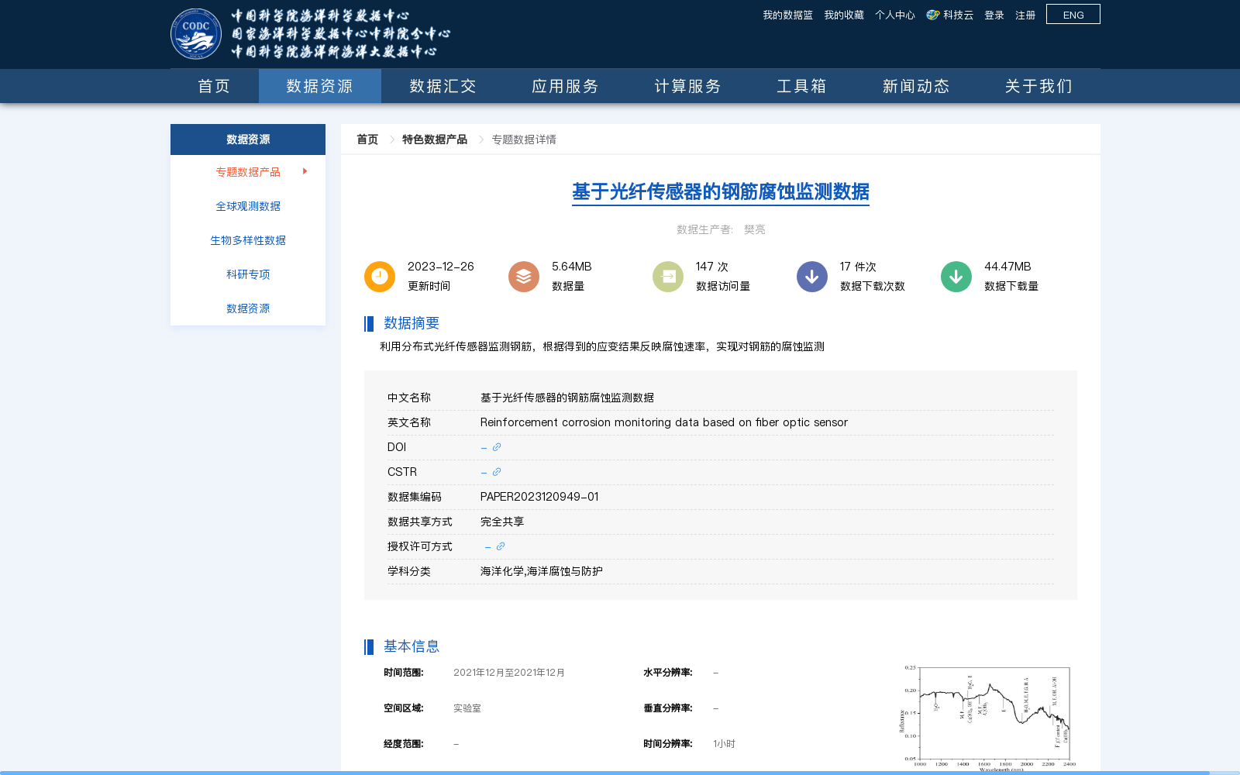Click the English name Reinforcement corrosion monitoring text

[x=664, y=422]
